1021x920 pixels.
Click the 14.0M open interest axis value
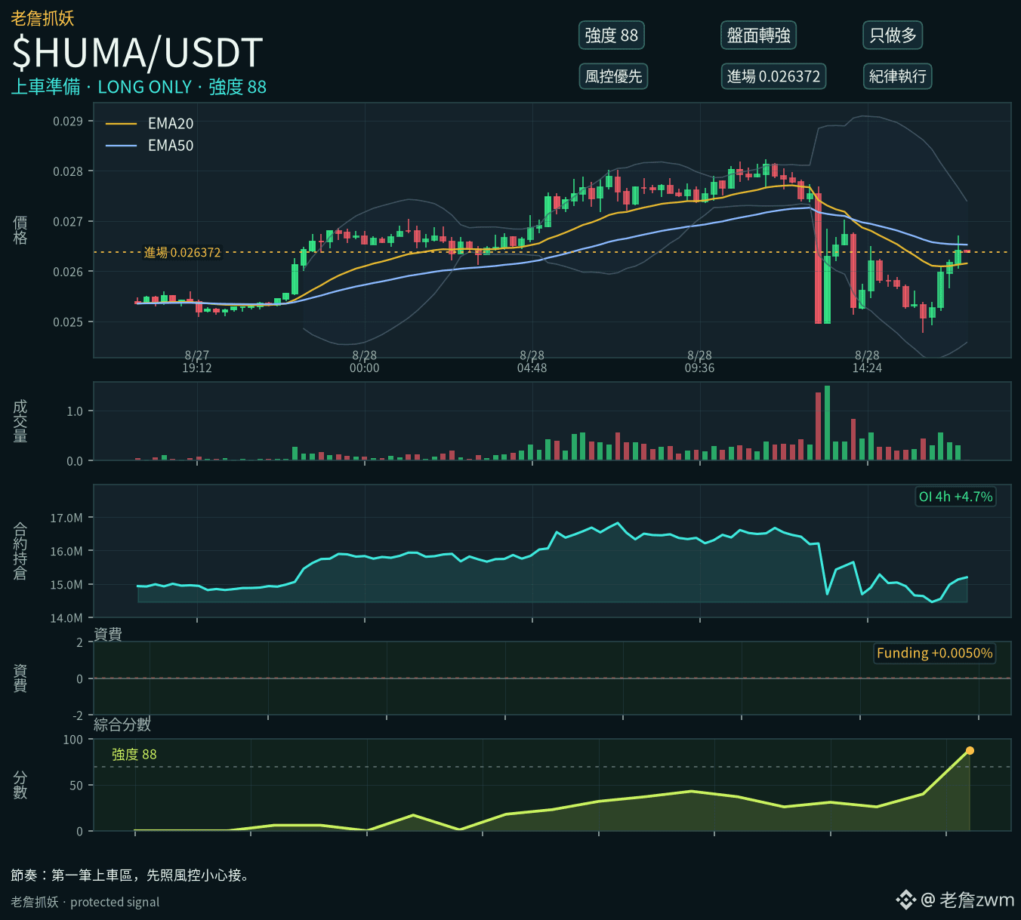[66, 618]
